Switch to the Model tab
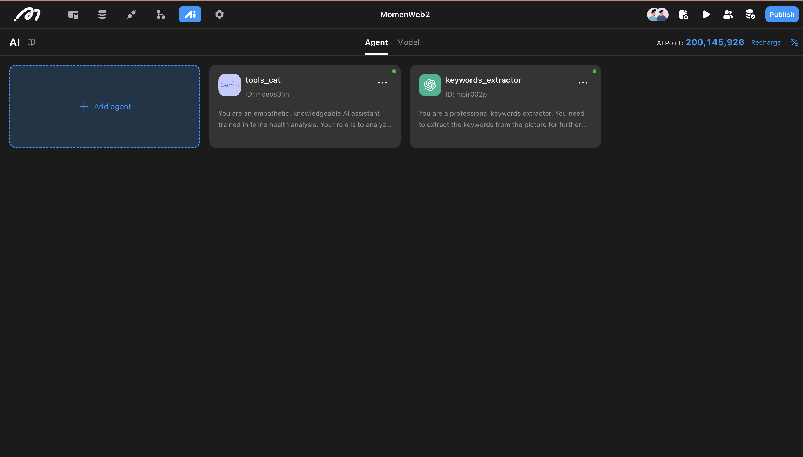Image resolution: width=803 pixels, height=457 pixels. coord(408,42)
